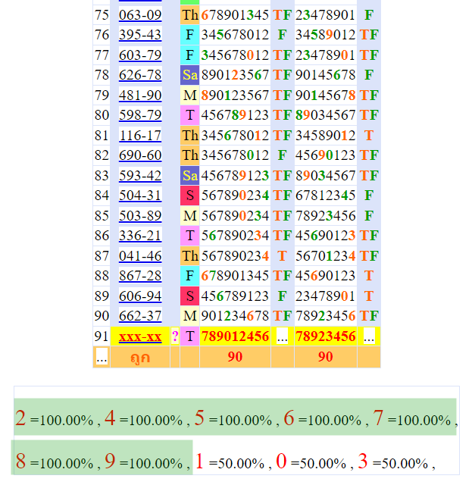Click the M day cell in row 85
Viewport: 475px width, 485px height.
click(190, 215)
